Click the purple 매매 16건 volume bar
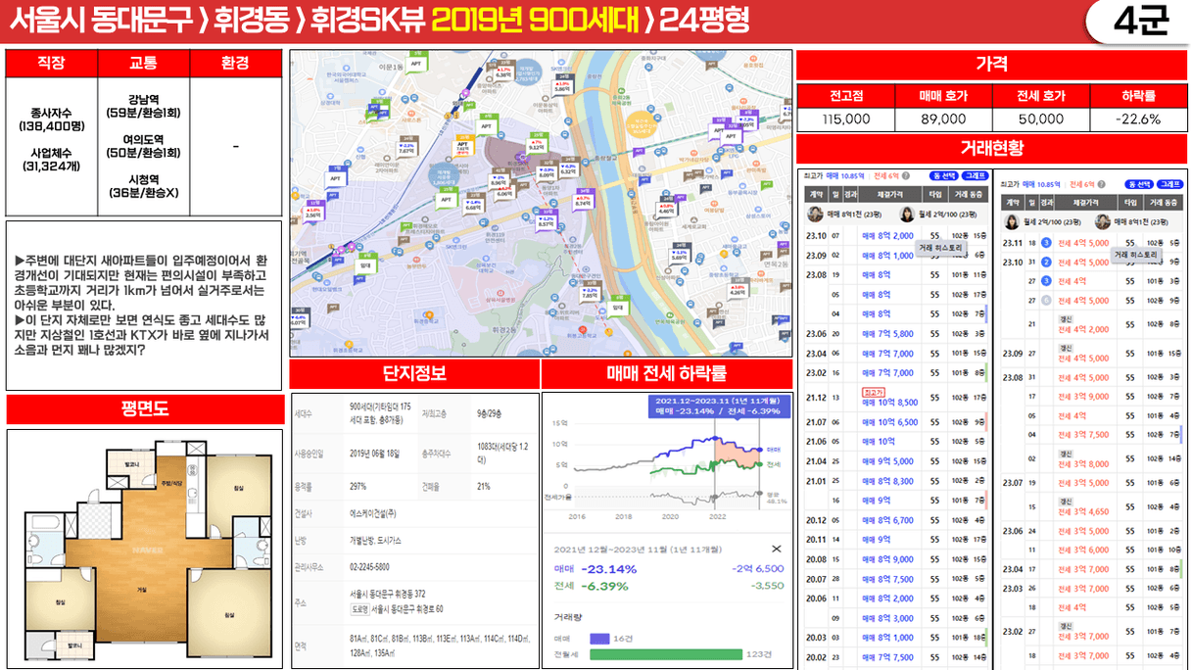Viewport: 1191px width, 670px height. [600, 639]
